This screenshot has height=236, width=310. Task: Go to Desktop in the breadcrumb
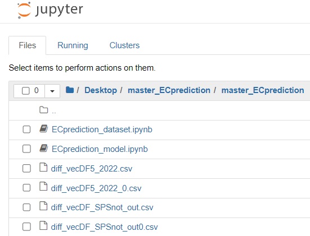tap(101, 90)
